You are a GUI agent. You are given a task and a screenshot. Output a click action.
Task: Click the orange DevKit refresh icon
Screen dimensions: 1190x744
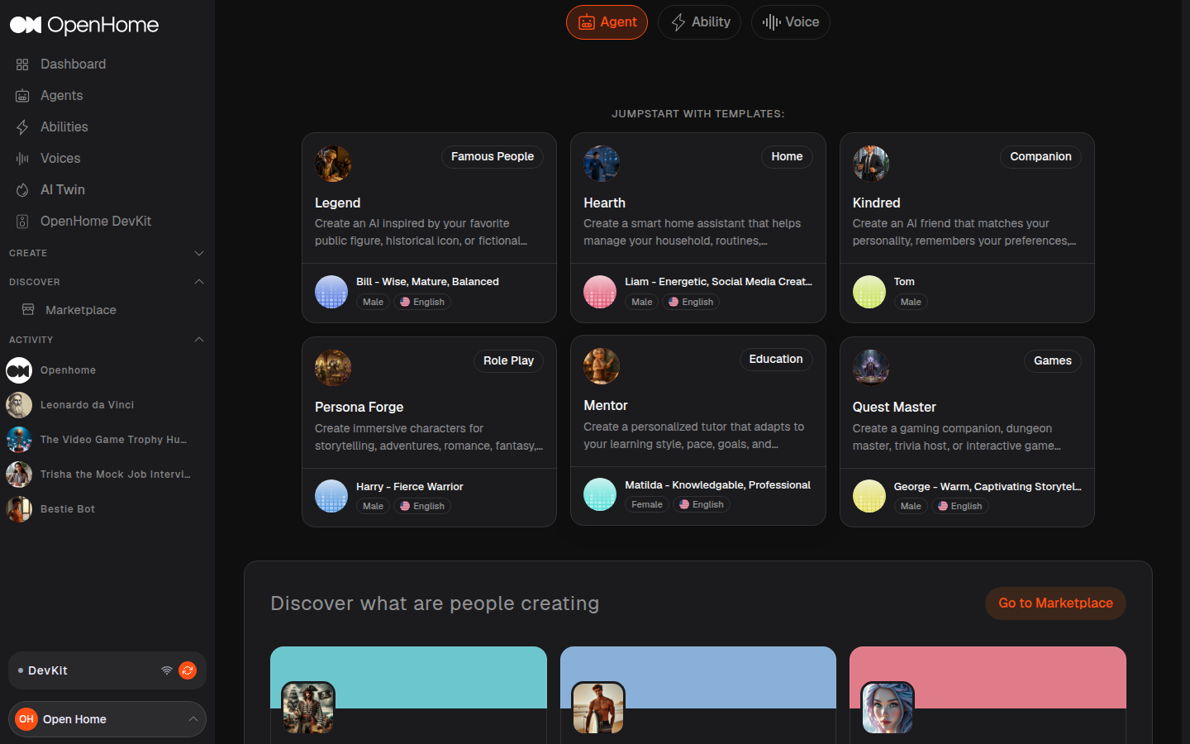pyautogui.click(x=188, y=670)
